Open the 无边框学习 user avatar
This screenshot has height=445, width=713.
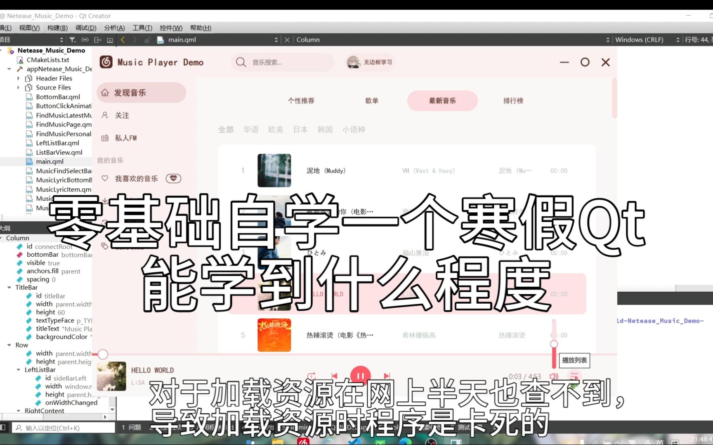[x=353, y=62]
